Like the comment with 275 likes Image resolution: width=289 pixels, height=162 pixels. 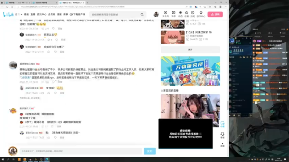pyautogui.click(x=43, y=29)
